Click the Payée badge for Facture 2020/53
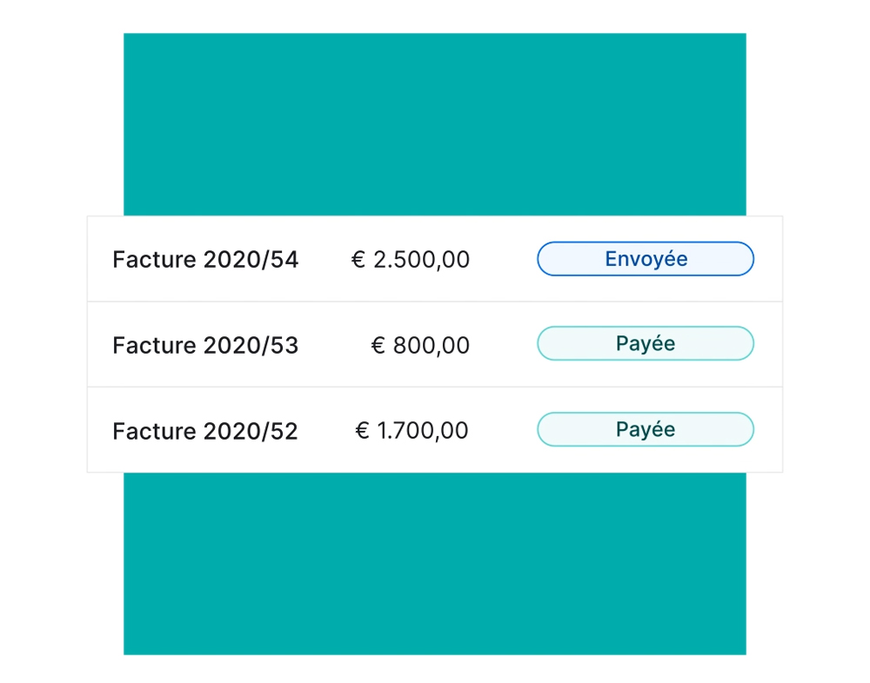 tap(645, 344)
